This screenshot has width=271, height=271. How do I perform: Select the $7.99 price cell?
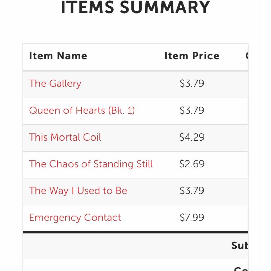tap(192, 218)
